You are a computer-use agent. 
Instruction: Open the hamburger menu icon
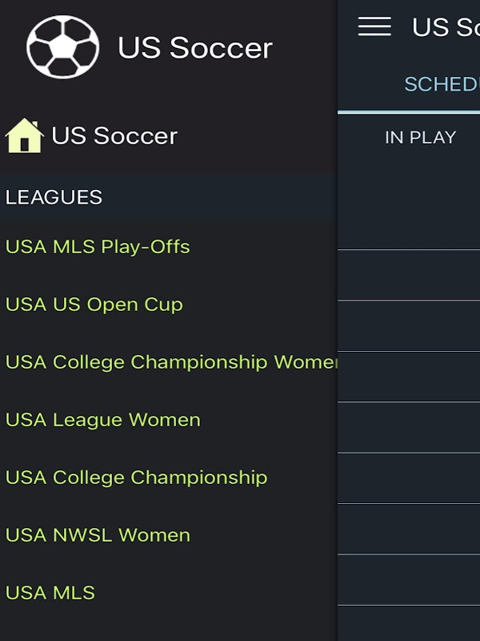(x=374, y=26)
